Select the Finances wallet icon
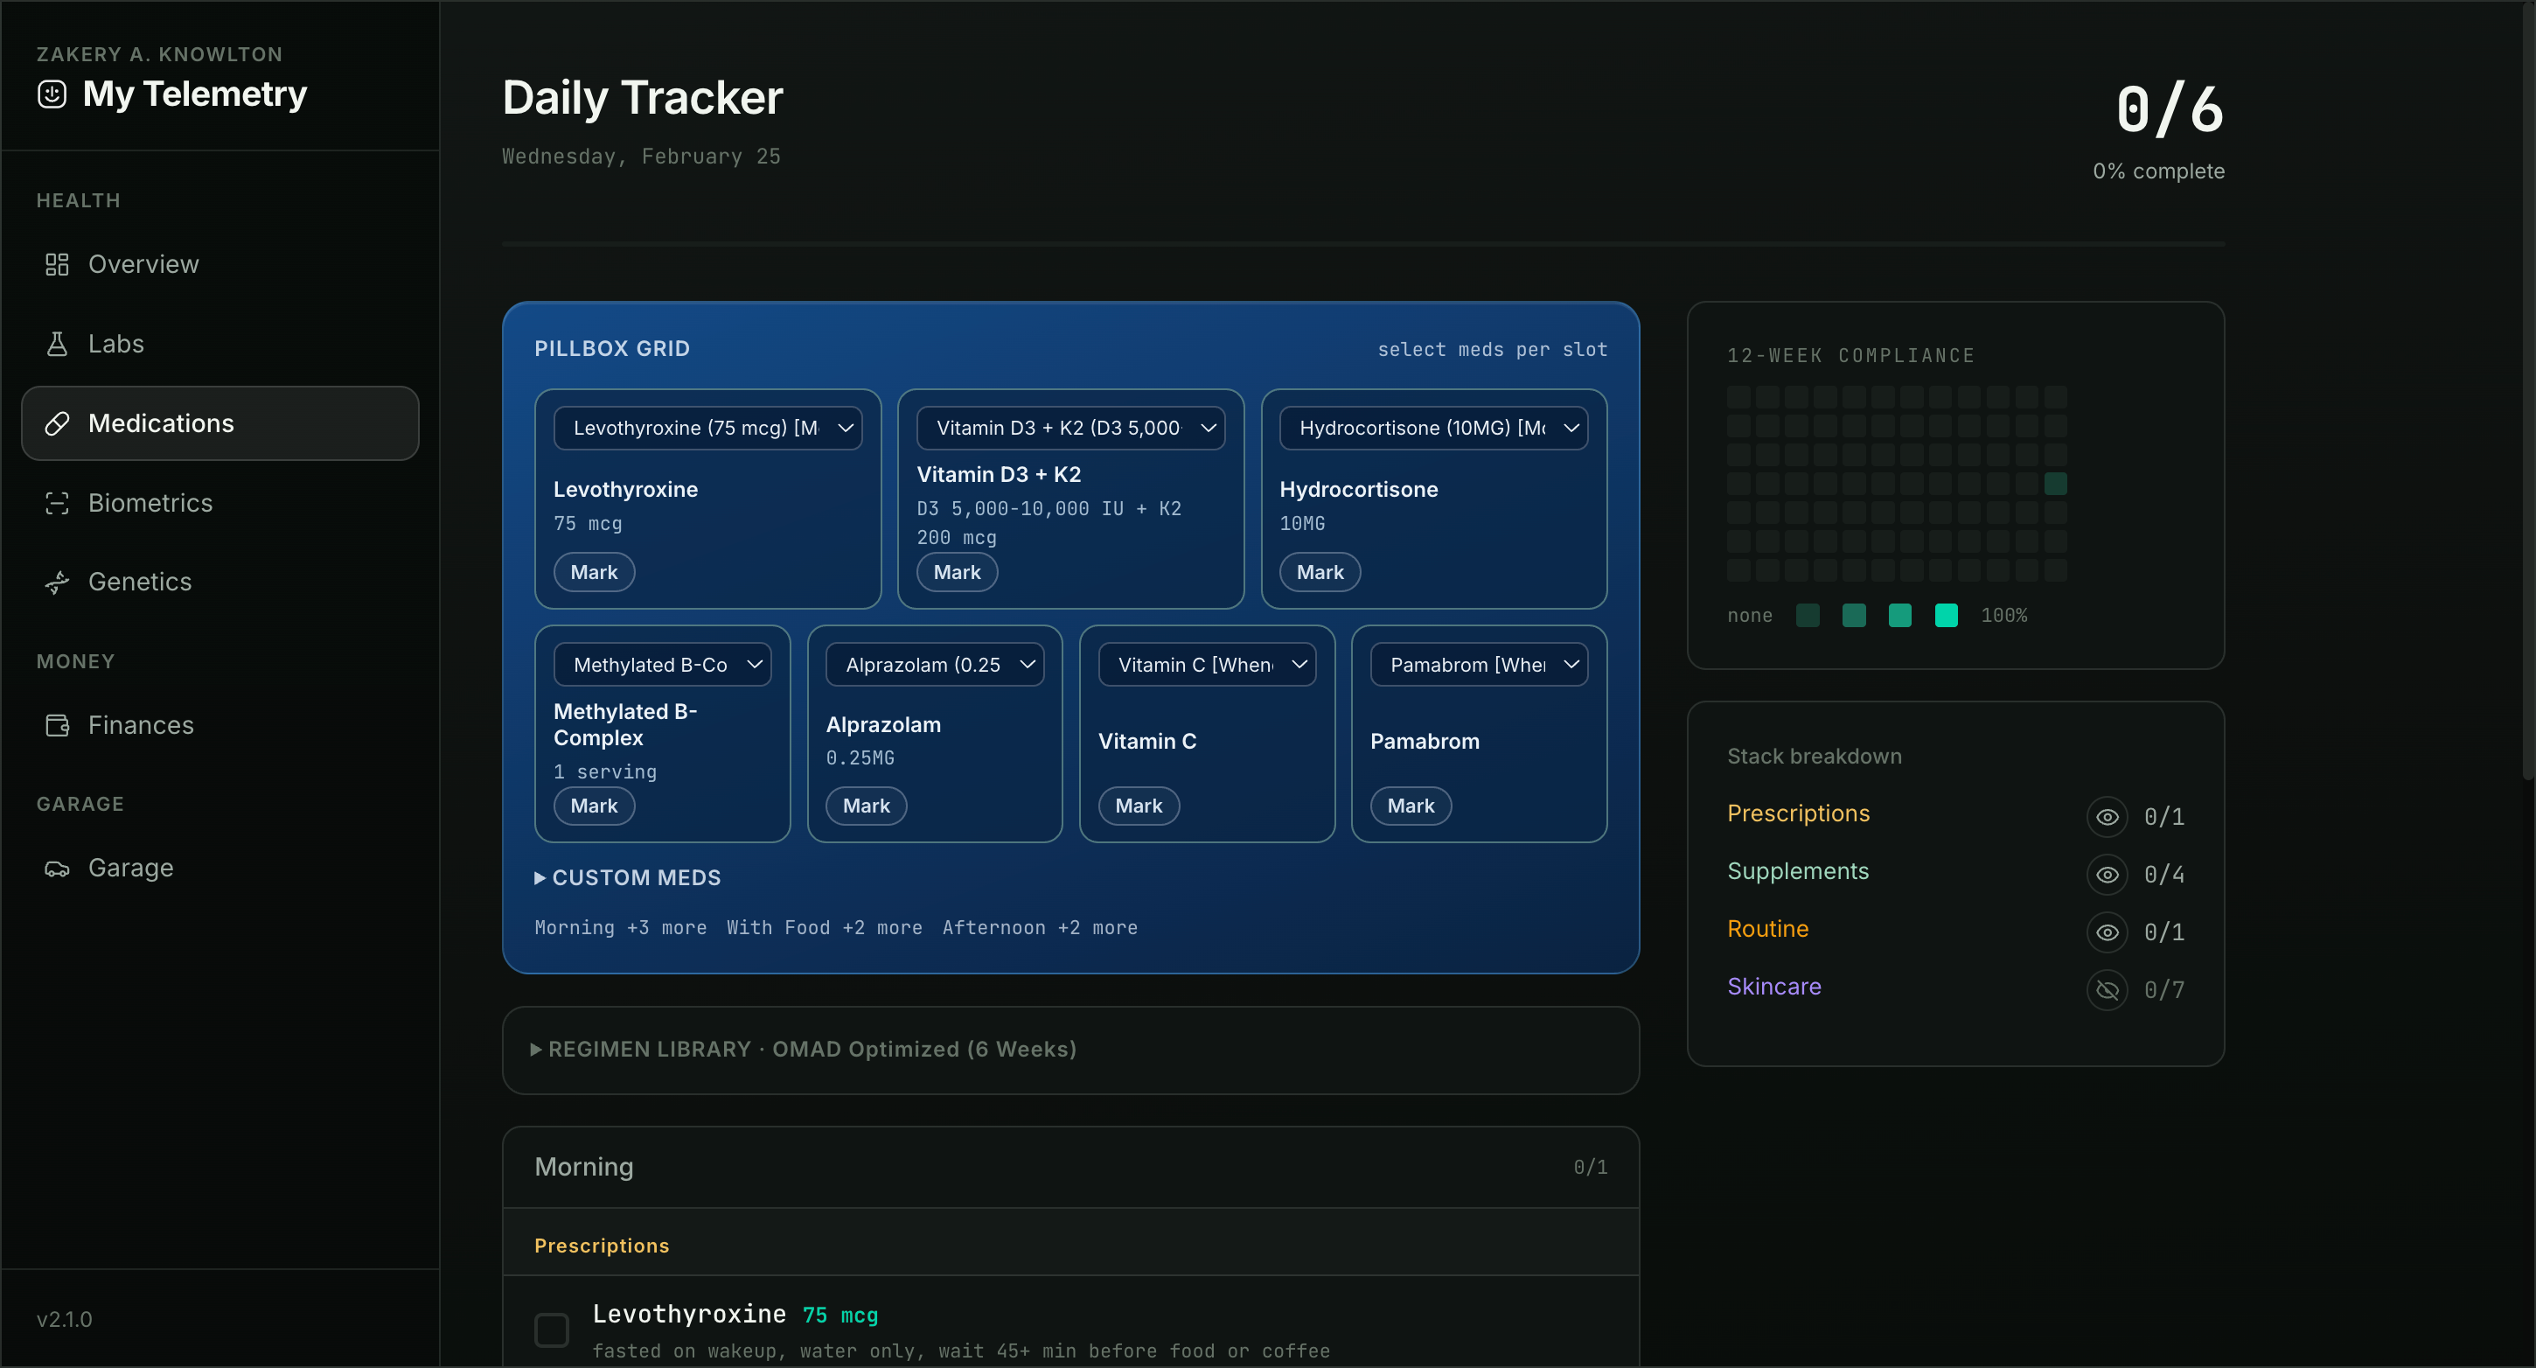This screenshot has height=1368, width=2536. click(56, 725)
